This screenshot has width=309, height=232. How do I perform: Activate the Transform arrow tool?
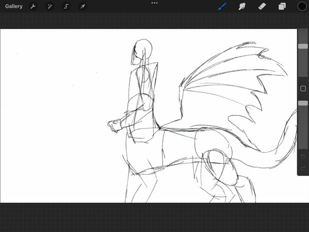point(82,6)
